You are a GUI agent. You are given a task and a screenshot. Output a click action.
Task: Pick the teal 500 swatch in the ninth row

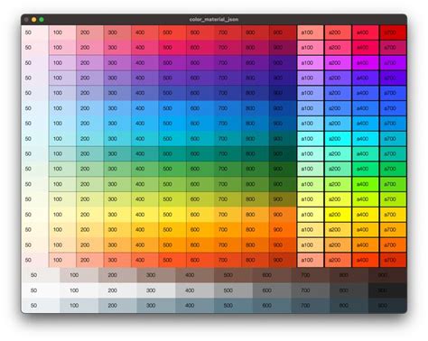click(172, 153)
